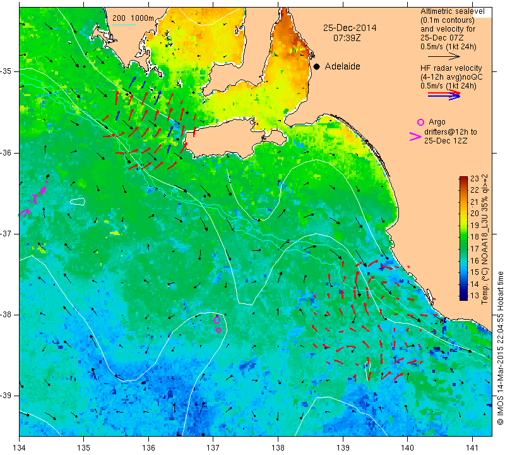
Task: Click the 'Argo' legend label
Action: click(x=437, y=122)
